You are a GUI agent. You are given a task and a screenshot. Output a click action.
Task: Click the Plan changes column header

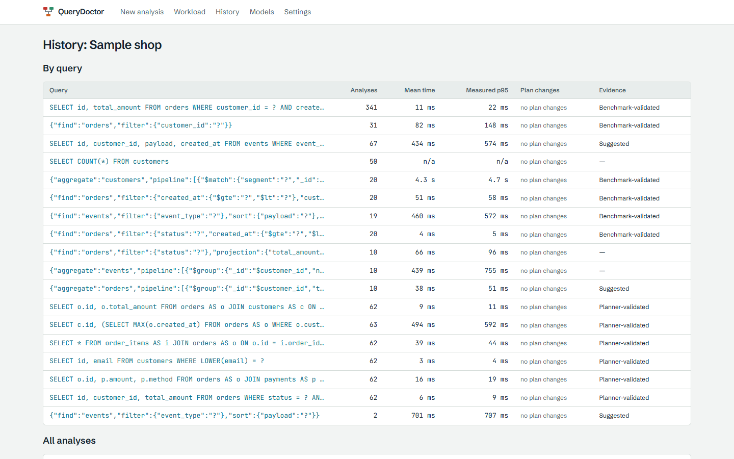540,90
